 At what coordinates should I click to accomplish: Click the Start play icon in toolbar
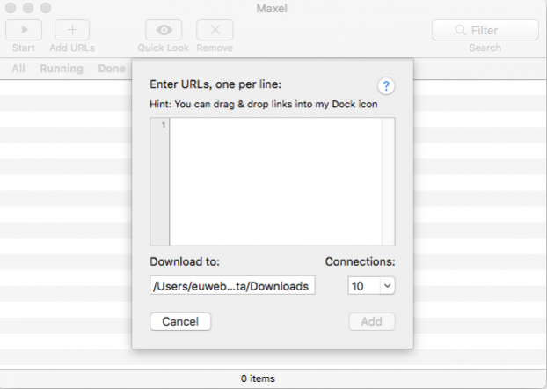tap(24, 30)
